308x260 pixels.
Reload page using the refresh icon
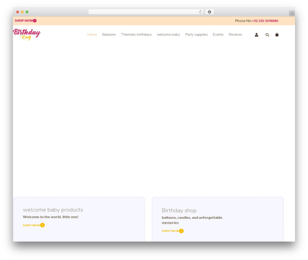click(200, 12)
